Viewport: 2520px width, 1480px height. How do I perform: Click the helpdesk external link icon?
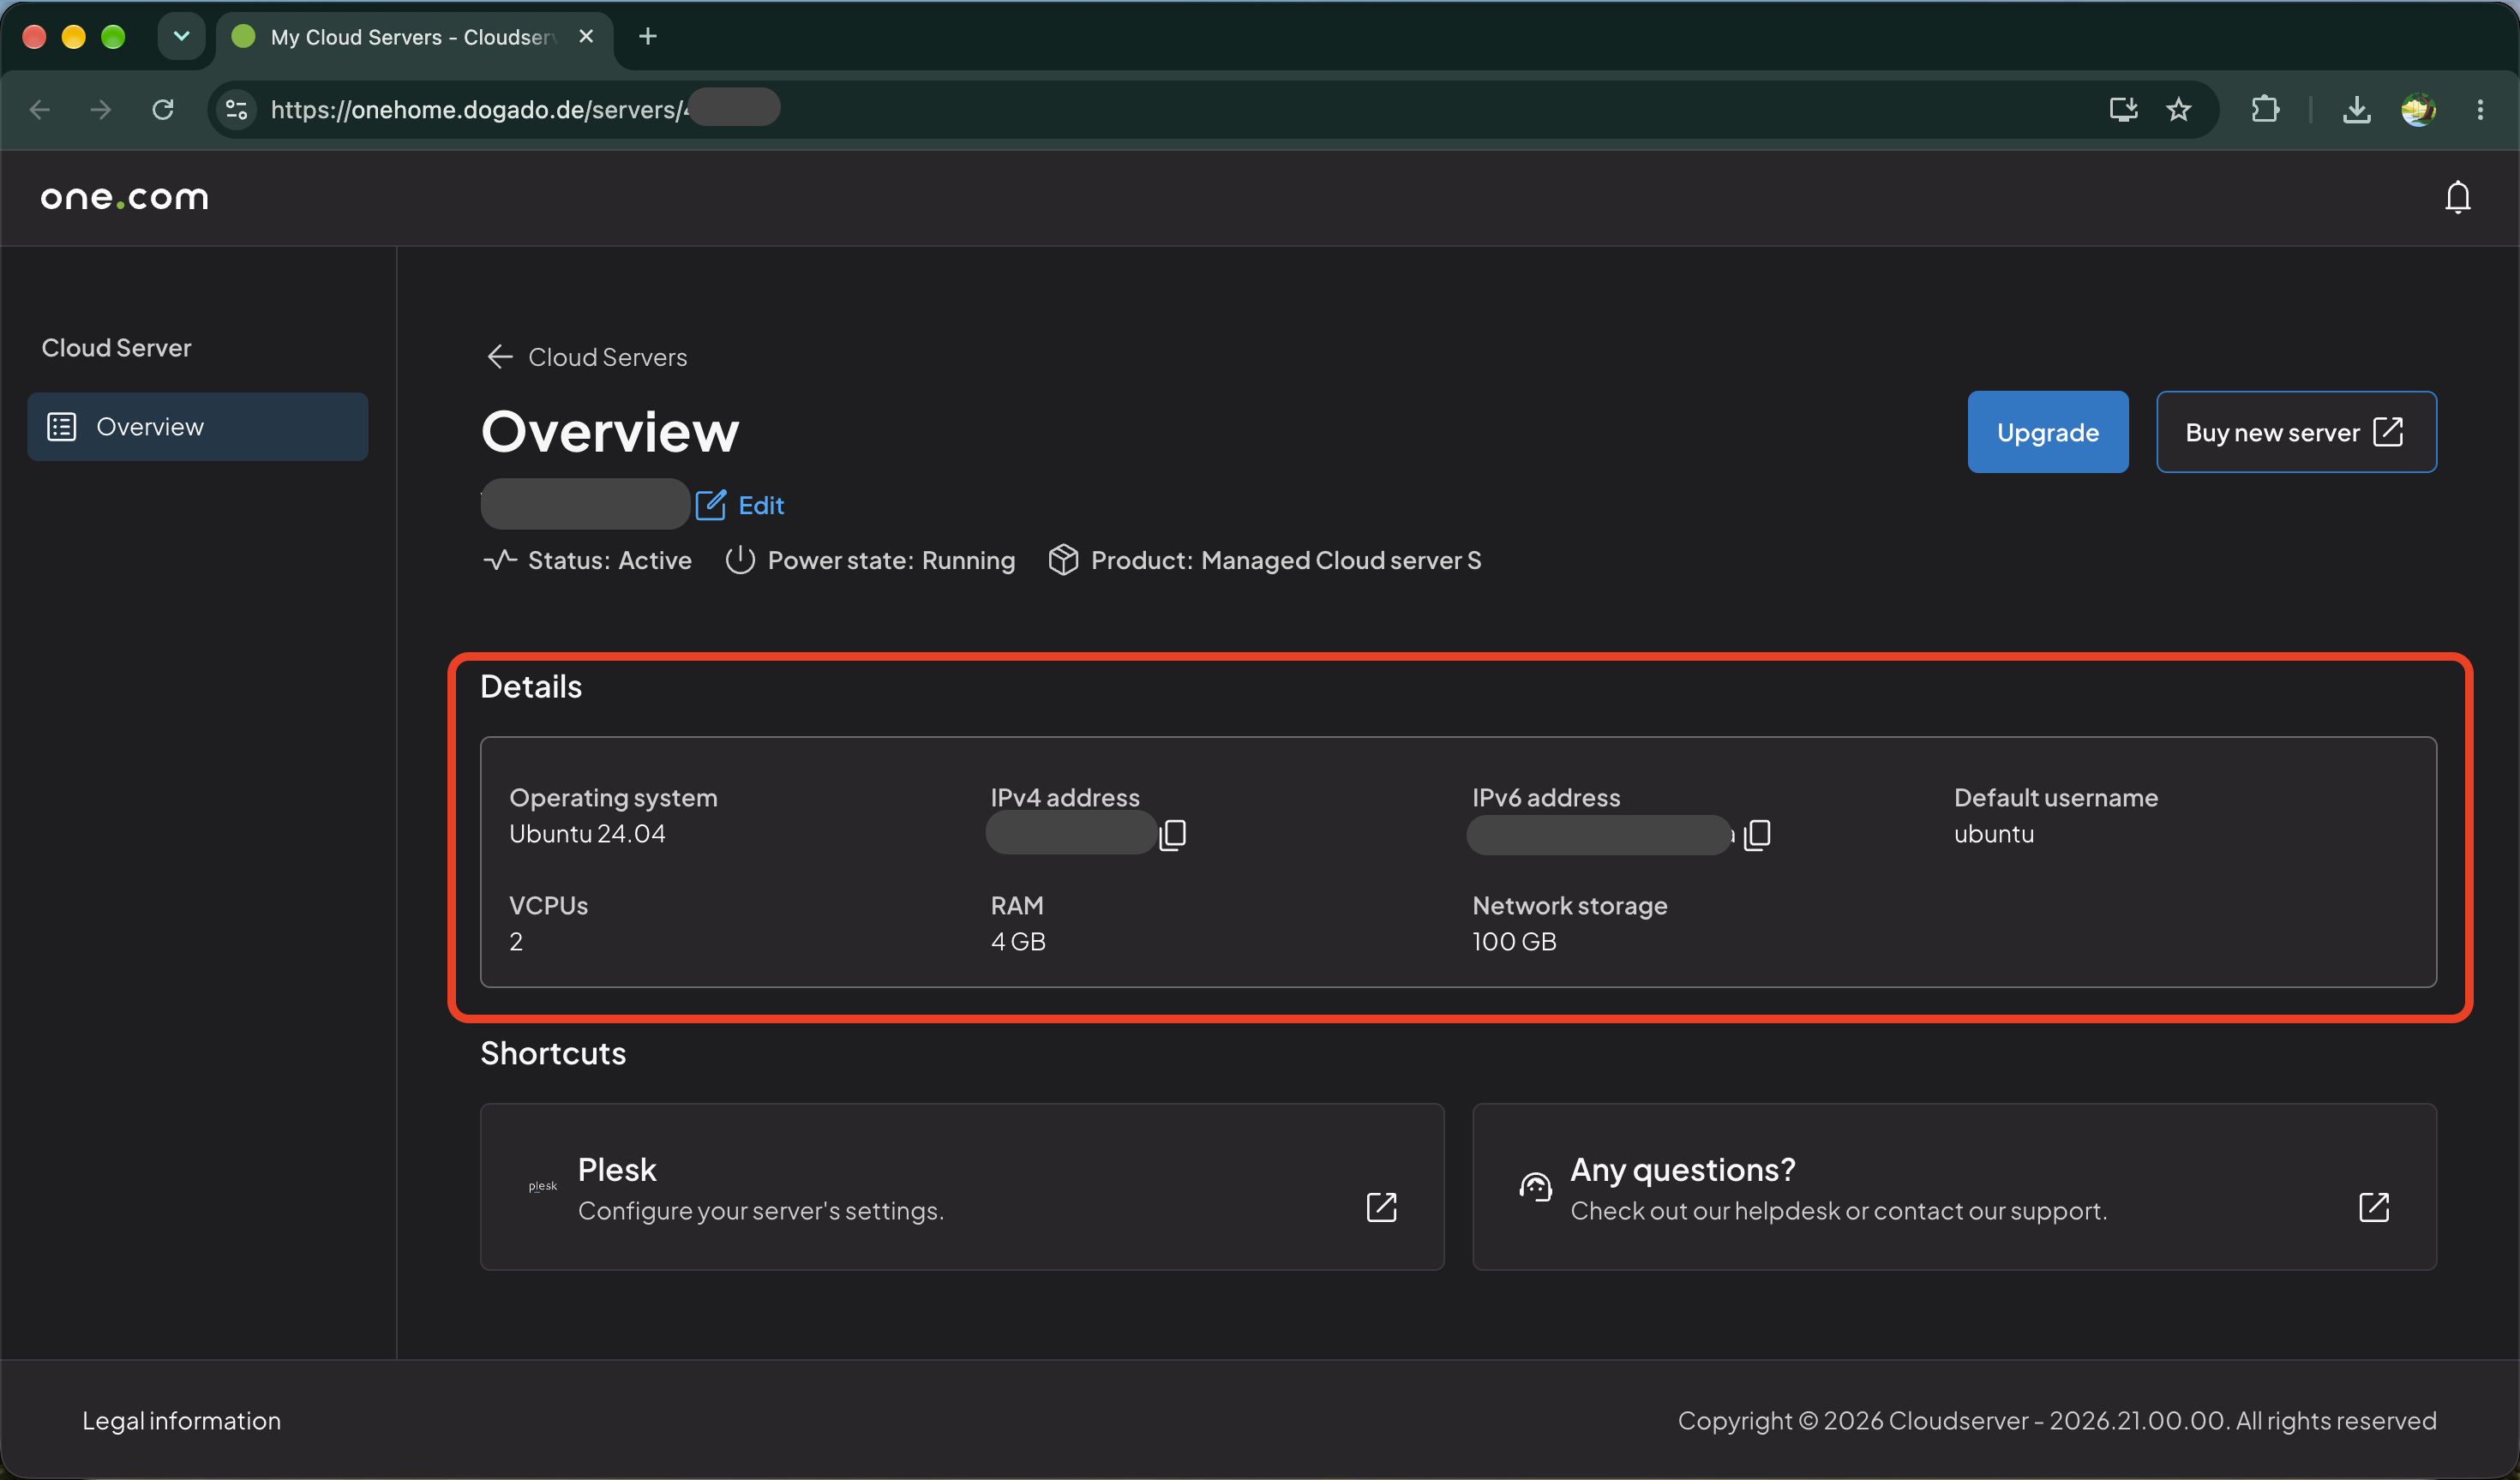2373,1207
